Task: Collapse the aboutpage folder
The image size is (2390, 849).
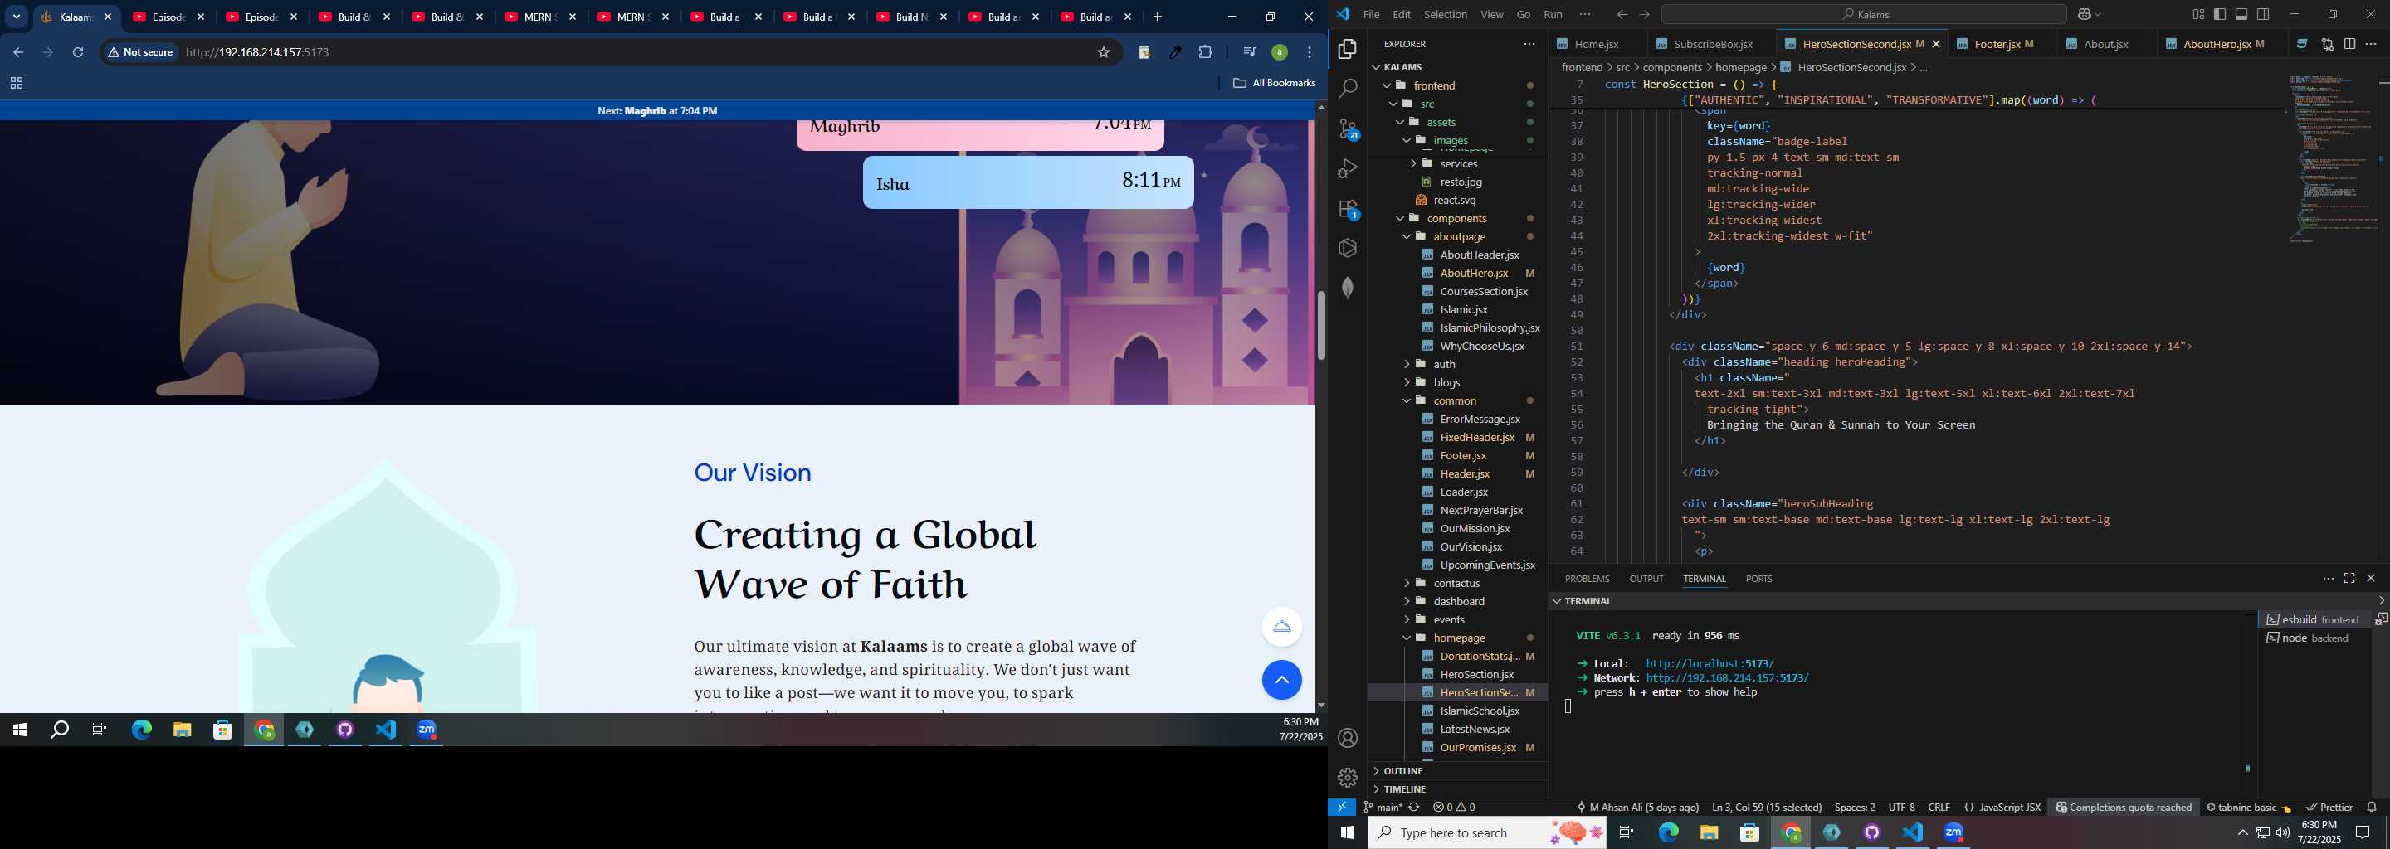Action: point(1407,236)
